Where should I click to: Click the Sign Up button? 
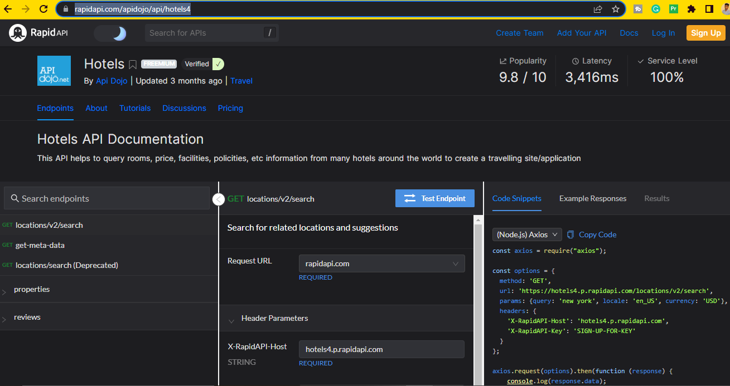click(x=706, y=33)
